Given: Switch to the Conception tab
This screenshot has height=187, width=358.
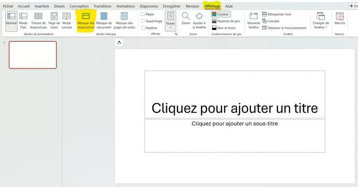Looking at the screenshot, I should coord(79,6).
